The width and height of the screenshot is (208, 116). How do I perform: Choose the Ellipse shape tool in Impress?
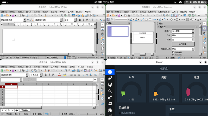click(x=150, y=19)
